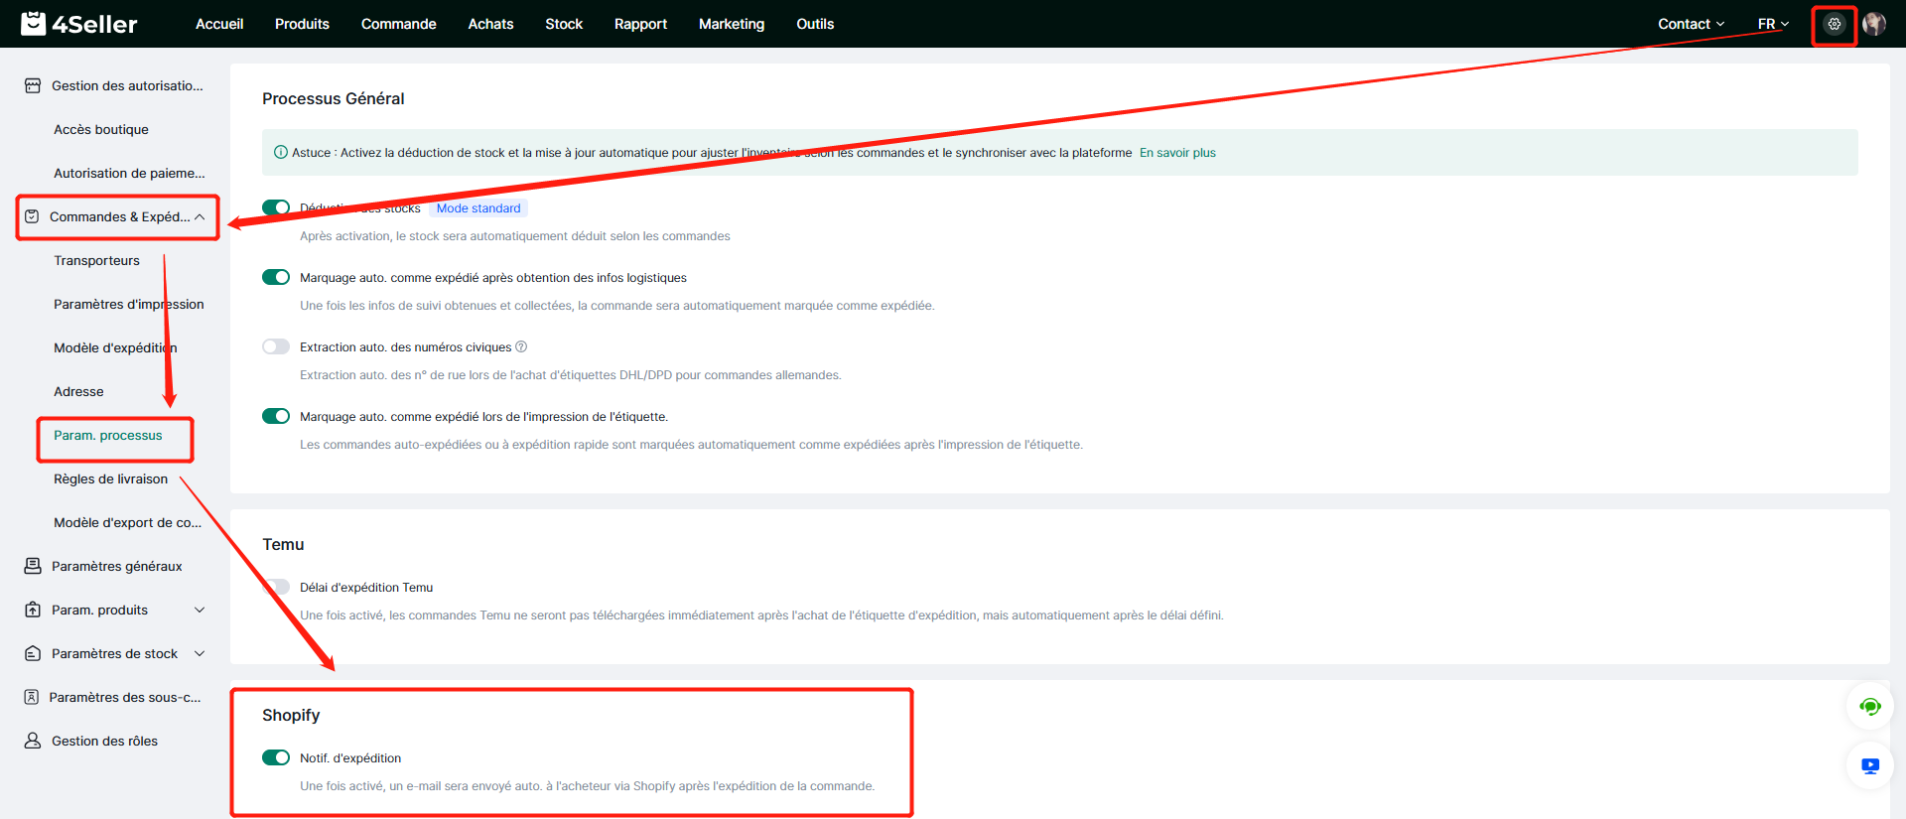The image size is (1906, 819).
Task: Open the Contact dropdown in the header
Action: [1691, 24]
